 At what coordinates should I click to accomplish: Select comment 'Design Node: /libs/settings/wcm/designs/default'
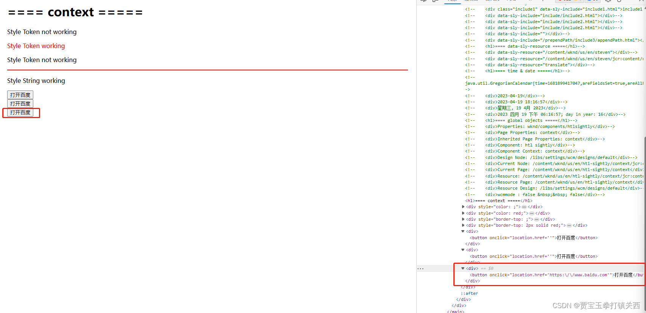(551, 157)
